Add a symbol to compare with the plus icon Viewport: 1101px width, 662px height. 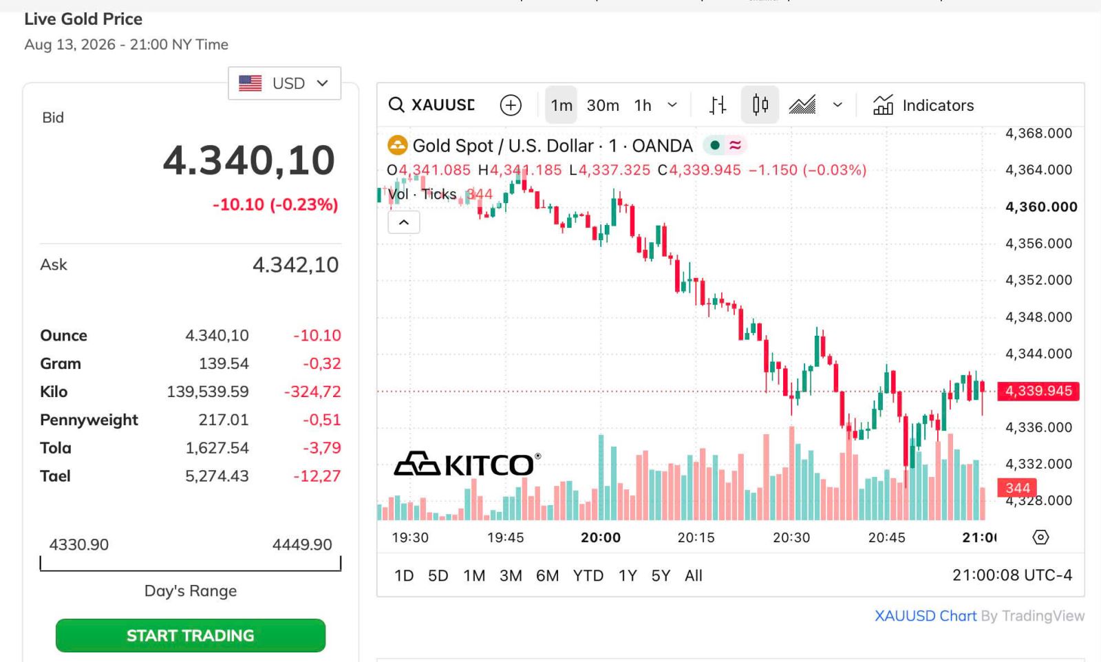[511, 105]
